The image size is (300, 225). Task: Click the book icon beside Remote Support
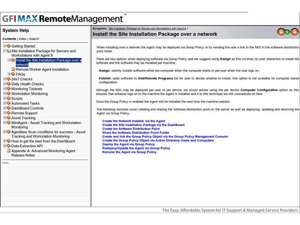[x=9, y=113]
